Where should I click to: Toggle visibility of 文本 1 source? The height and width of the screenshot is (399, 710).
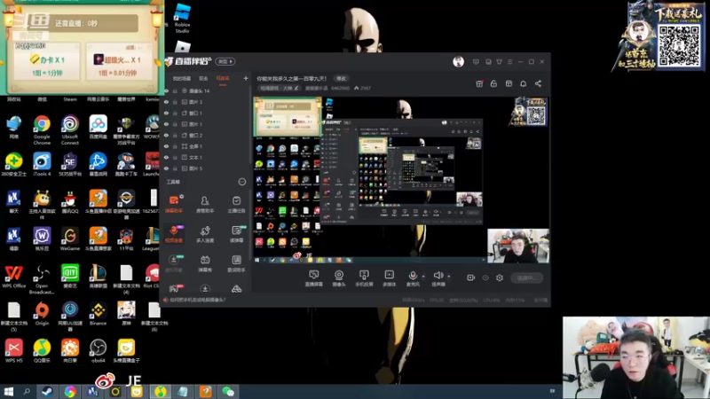[x=166, y=158]
